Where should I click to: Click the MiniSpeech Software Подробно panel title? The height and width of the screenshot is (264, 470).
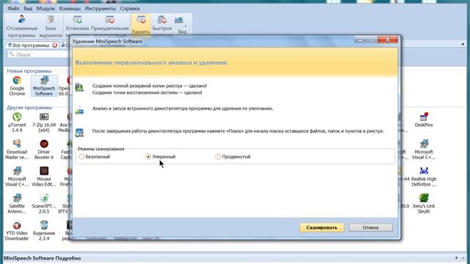click(43, 258)
